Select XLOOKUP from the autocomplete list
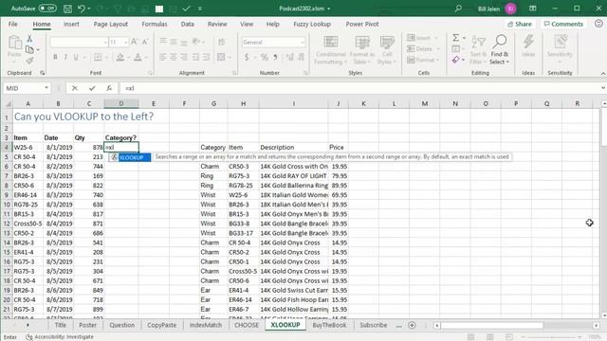 click(x=130, y=157)
